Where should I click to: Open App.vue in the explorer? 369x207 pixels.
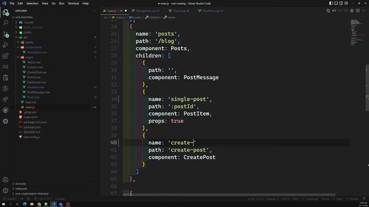(x=31, y=102)
